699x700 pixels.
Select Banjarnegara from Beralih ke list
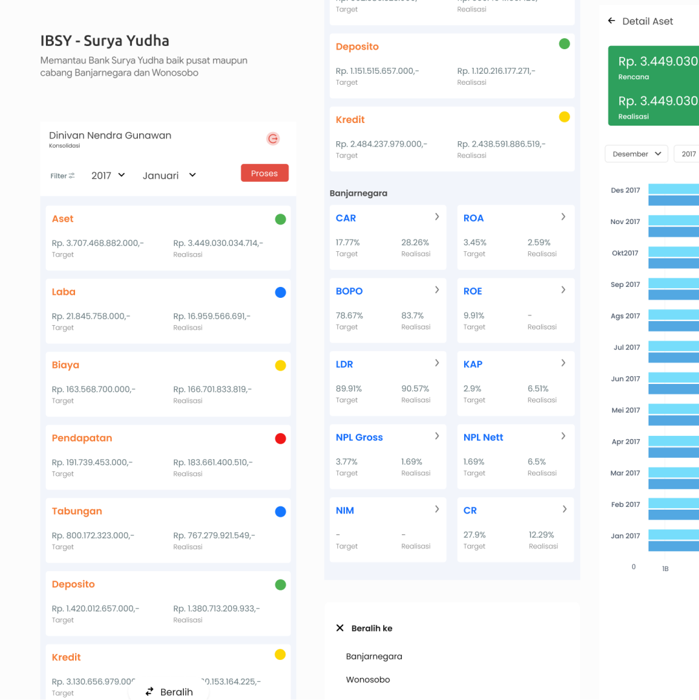point(374,656)
